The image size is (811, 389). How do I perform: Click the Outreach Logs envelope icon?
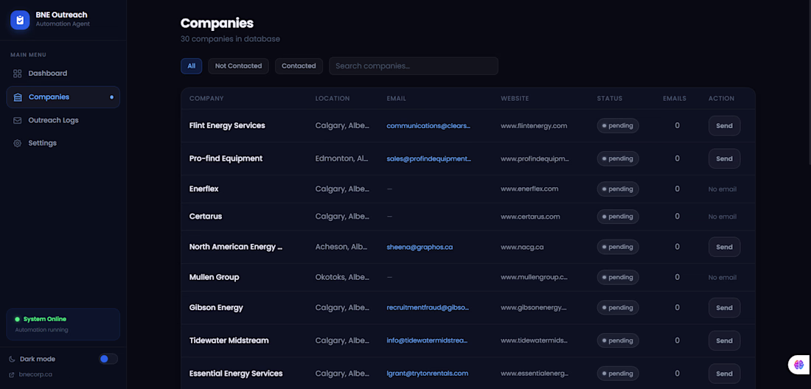[18, 120]
